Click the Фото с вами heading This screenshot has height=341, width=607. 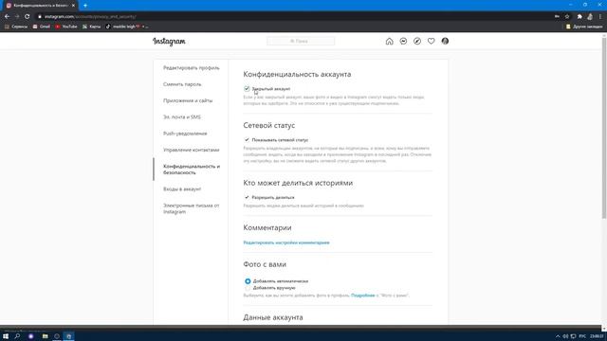tap(265, 264)
